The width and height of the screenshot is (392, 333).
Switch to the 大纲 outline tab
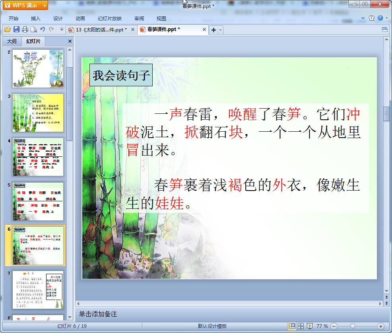tap(12, 41)
